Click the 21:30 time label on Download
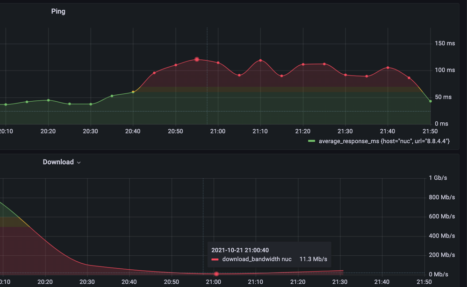Screen dimensions: 467x287 pyautogui.click(x=340, y=282)
